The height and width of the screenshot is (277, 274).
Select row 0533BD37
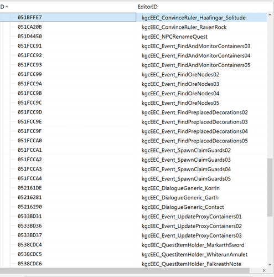(30, 235)
